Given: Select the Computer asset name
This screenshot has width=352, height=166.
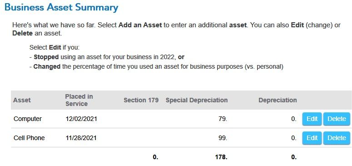Looking at the screenshot, I should pos(28,119).
